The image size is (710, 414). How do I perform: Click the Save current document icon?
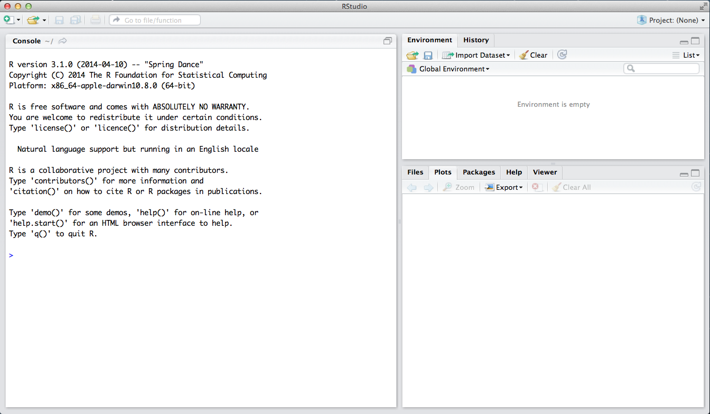(60, 20)
